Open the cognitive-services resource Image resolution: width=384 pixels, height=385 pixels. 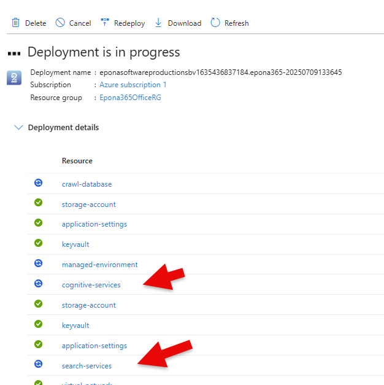coord(91,285)
